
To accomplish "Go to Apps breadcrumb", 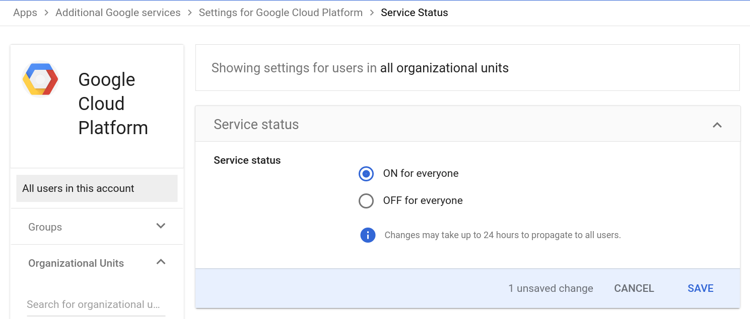I will tap(25, 13).
